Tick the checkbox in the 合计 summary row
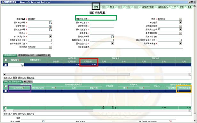 (x=5, y=108)
